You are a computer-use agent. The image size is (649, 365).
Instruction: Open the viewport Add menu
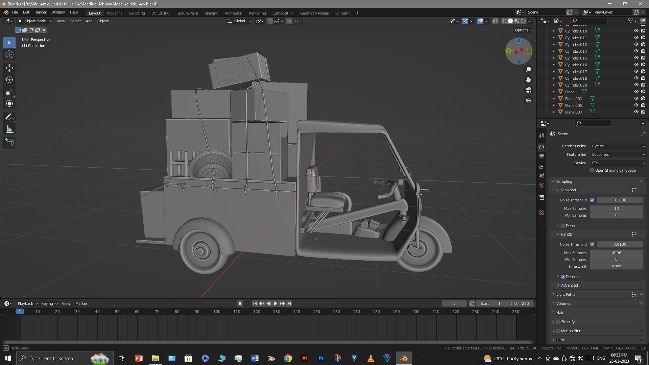[89, 21]
